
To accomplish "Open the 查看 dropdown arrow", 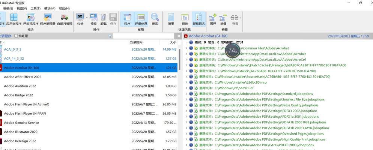I will 240,18.
